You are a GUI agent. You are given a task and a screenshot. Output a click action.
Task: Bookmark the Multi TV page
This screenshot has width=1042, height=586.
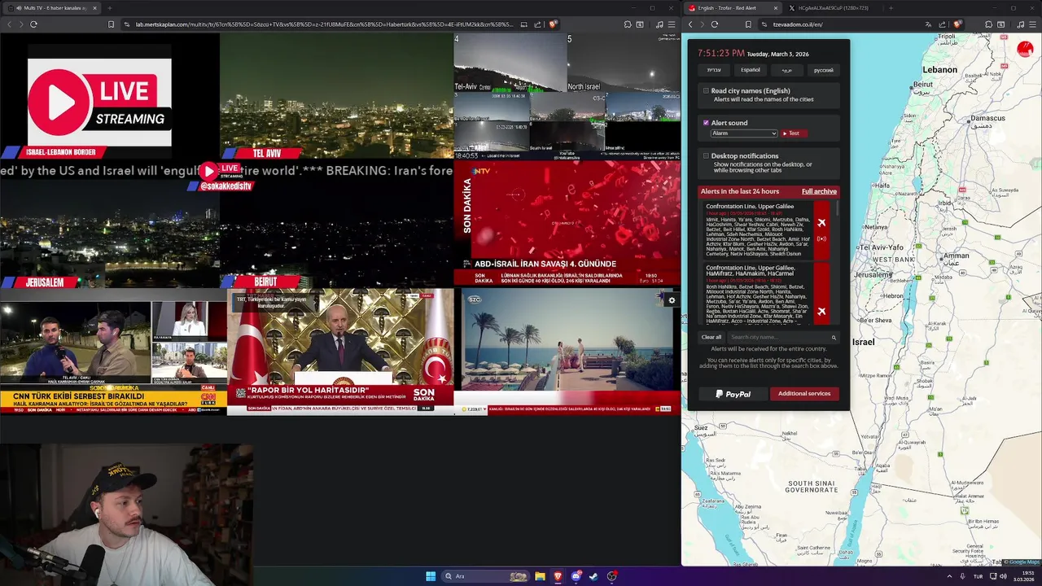click(111, 24)
